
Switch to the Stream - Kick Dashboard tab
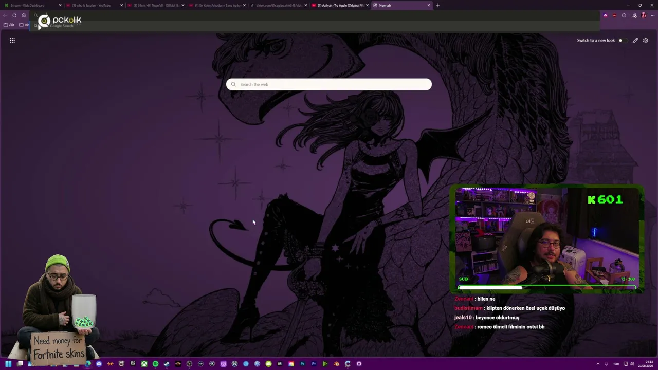tap(32, 5)
